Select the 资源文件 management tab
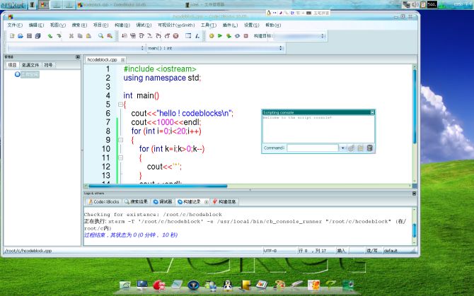 click(30, 65)
